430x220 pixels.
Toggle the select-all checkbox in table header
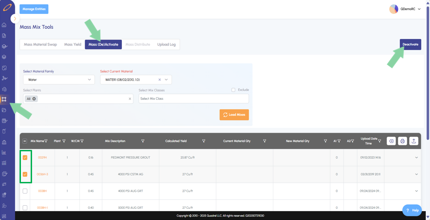coord(25,141)
